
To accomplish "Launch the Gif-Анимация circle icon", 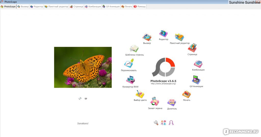I will pos(196,80).
